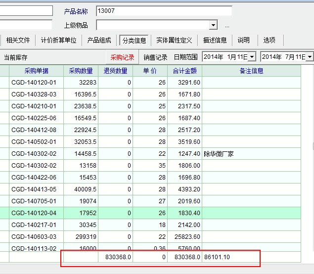Open the 当前库存 view
The width and height of the screenshot is (314, 274).
pos(16,57)
